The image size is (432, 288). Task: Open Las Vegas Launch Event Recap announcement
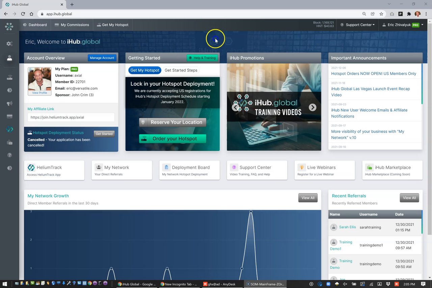tap(371, 92)
